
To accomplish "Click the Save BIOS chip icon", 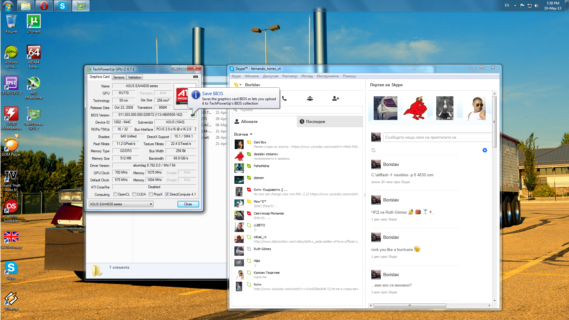I will pos(193,114).
